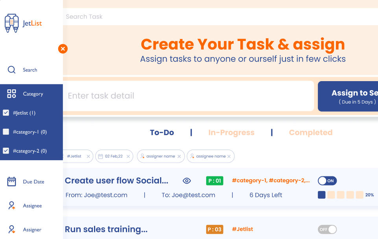Click the Assignee person icon

point(12,206)
